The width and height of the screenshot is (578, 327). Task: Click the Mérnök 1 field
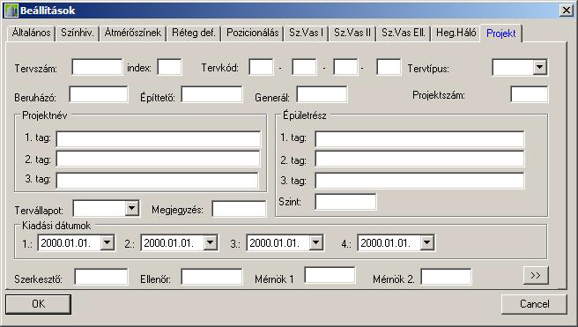(x=330, y=276)
